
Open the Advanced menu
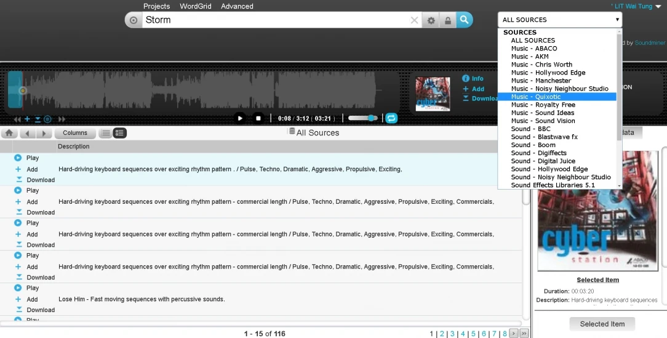tap(237, 6)
